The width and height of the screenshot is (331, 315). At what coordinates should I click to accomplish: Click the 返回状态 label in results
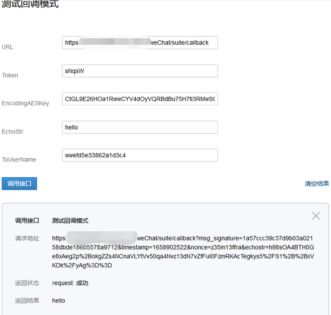point(27,283)
